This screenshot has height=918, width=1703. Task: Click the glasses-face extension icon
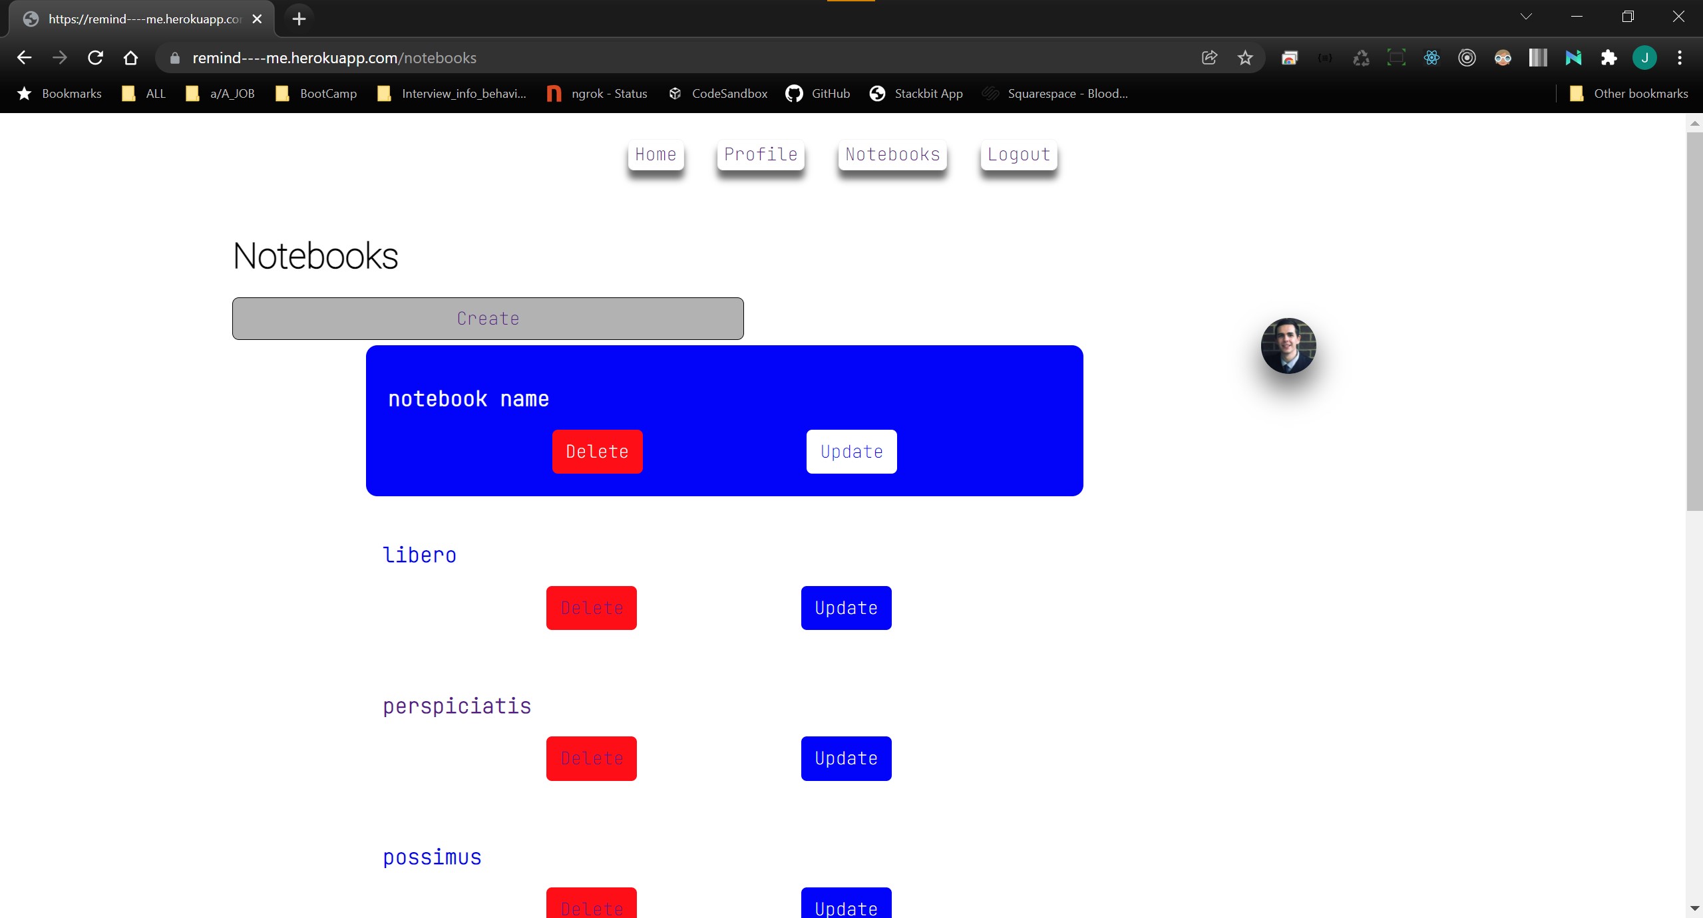coord(1503,58)
